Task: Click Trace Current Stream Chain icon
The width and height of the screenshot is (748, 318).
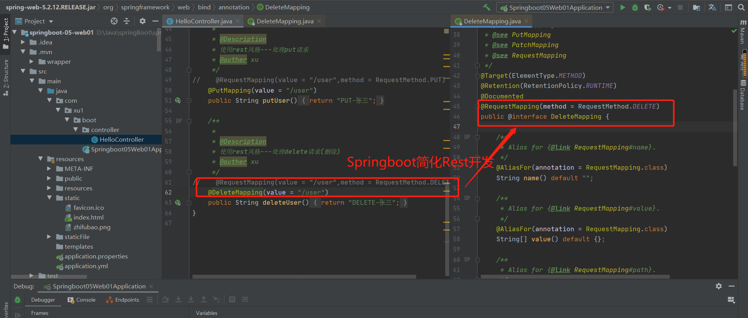Action: (245, 299)
